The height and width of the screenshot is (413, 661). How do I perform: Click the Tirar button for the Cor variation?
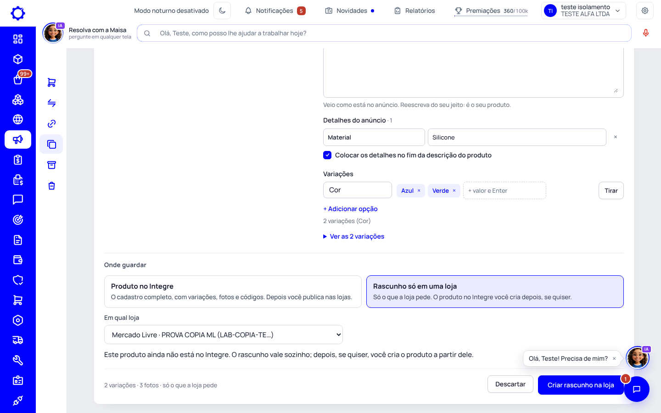coord(611,190)
